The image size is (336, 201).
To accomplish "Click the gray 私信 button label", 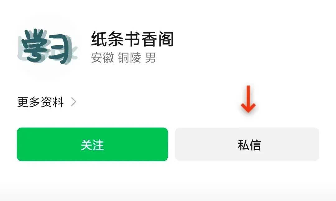I will [250, 145].
